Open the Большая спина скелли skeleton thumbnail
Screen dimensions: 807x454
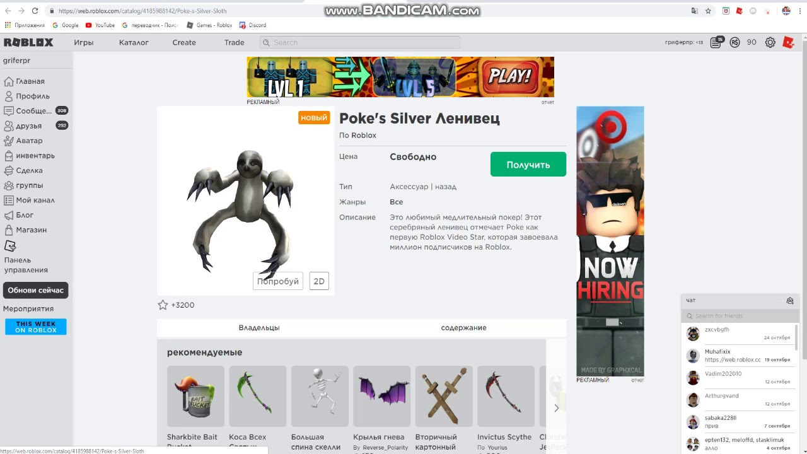pos(320,396)
